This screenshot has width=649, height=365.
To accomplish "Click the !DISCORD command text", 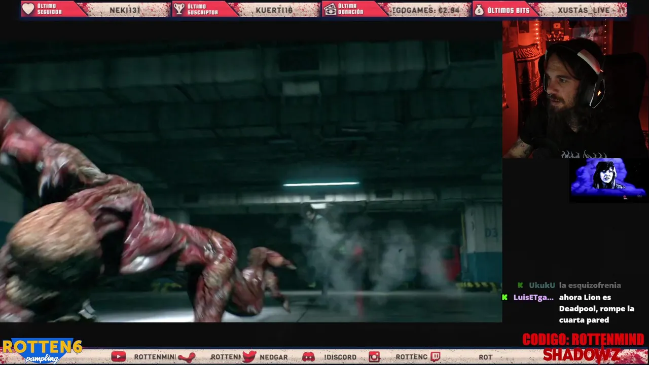I will tap(340, 357).
